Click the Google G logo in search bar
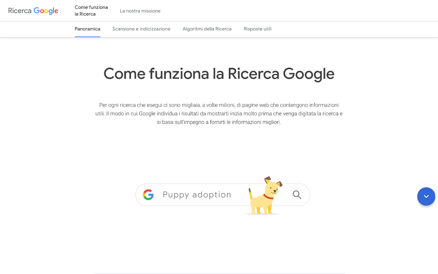Screen dimensions: 438x274 [x=148, y=195]
